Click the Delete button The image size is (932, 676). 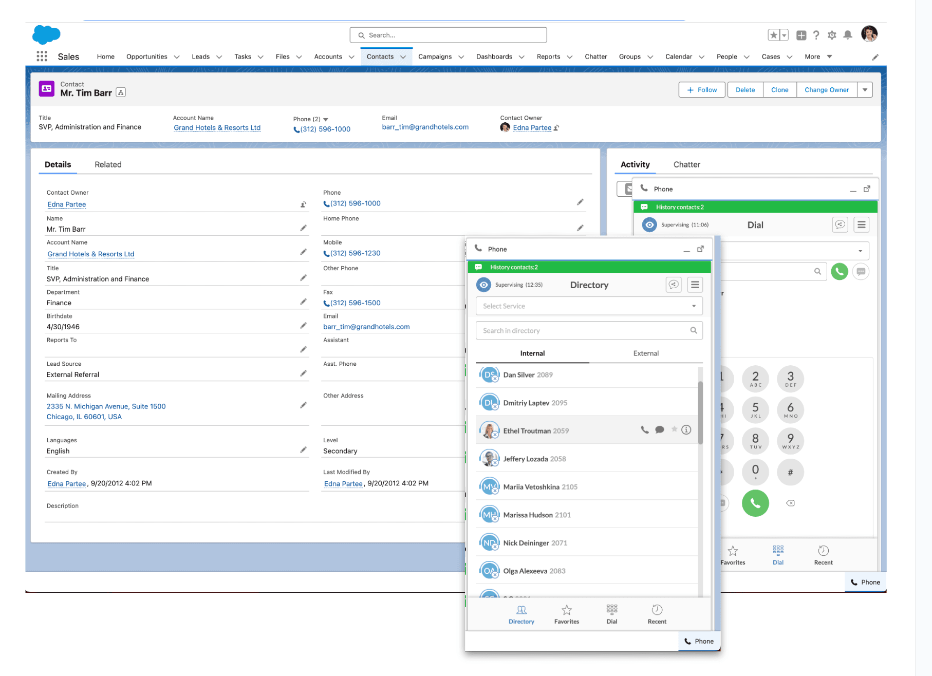[x=745, y=90]
